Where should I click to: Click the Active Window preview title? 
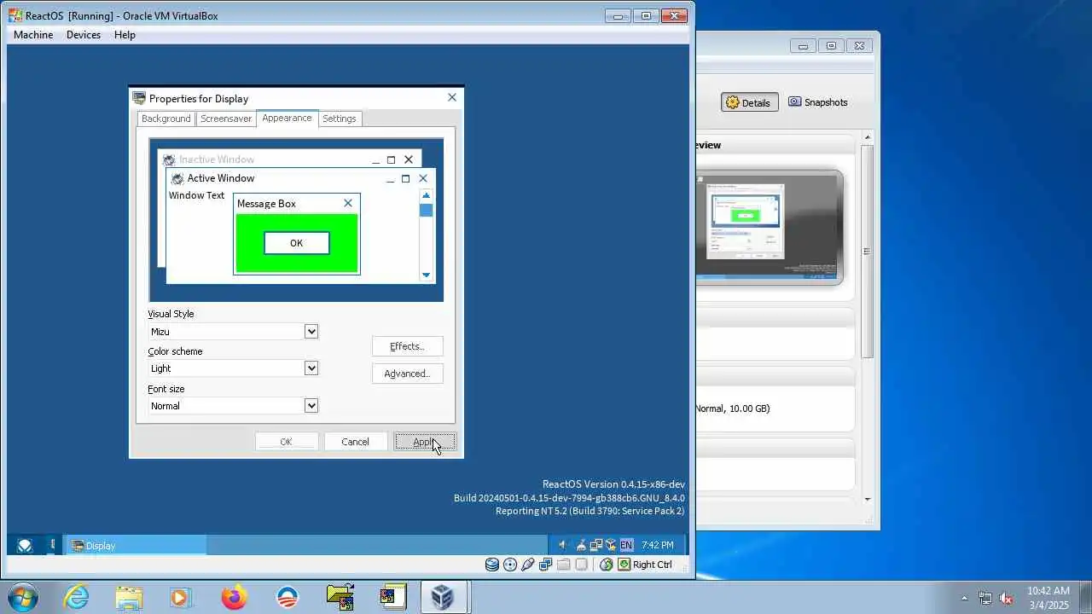coord(221,178)
